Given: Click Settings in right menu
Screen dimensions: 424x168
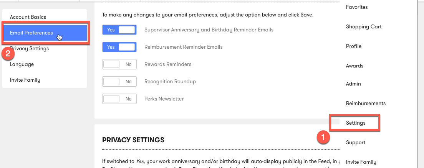Looking at the screenshot, I should click(356, 123).
